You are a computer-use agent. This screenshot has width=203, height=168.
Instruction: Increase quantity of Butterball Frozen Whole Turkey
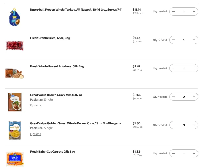(x=194, y=12)
